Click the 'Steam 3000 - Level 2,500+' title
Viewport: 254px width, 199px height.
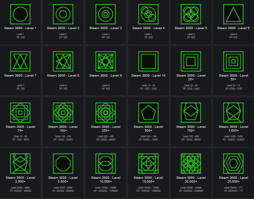point(20,179)
